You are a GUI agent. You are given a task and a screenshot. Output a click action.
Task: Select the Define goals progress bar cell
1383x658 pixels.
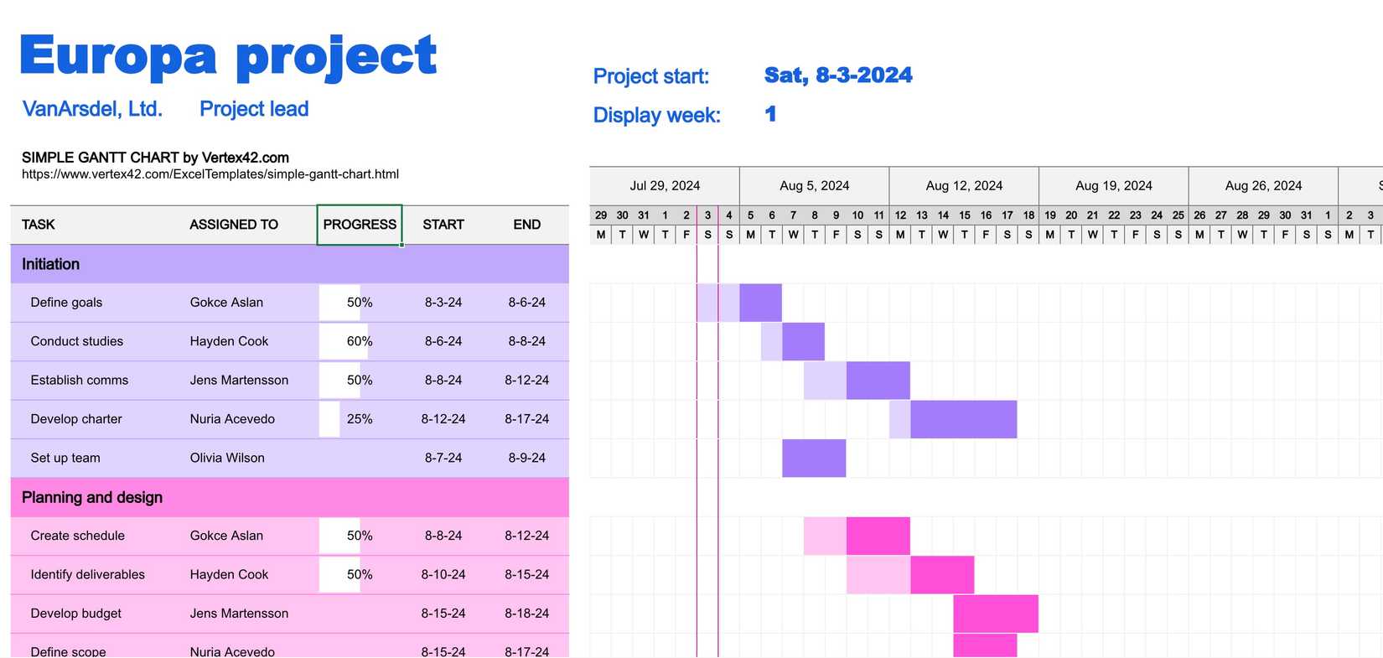pos(360,303)
